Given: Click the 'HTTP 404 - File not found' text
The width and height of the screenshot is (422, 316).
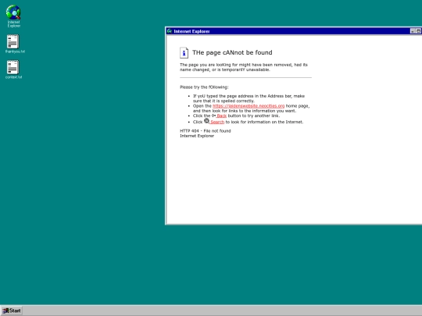Looking at the screenshot, I should click(x=206, y=131).
